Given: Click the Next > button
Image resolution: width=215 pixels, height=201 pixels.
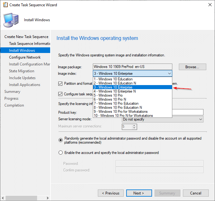Looking at the screenshot, I should pyautogui.click(x=139, y=193).
